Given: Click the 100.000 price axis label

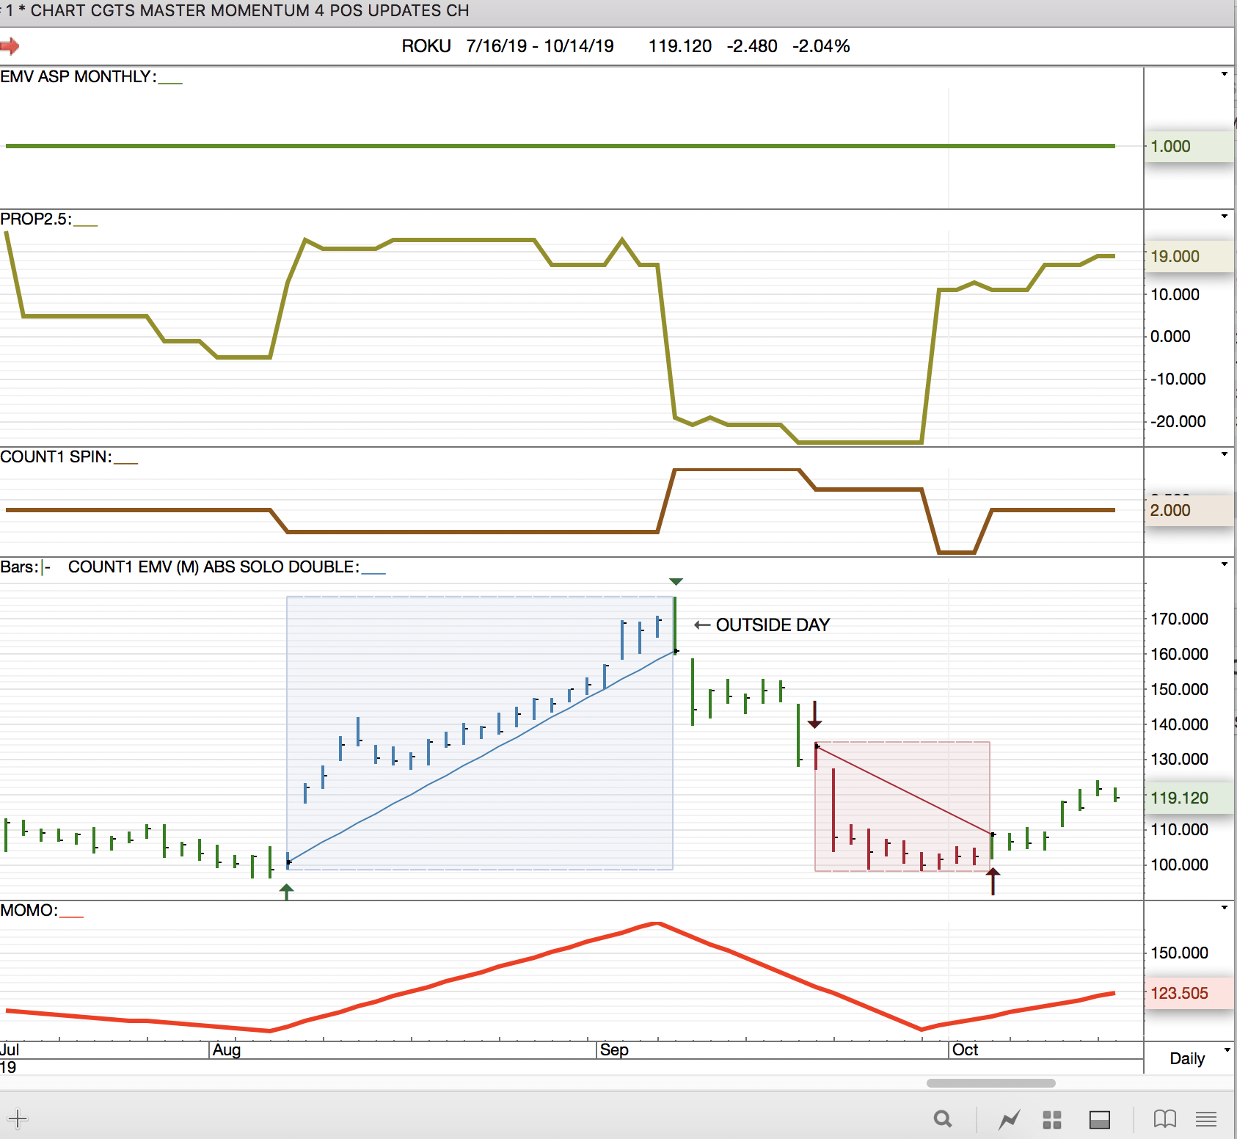Looking at the screenshot, I should pos(1179,865).
